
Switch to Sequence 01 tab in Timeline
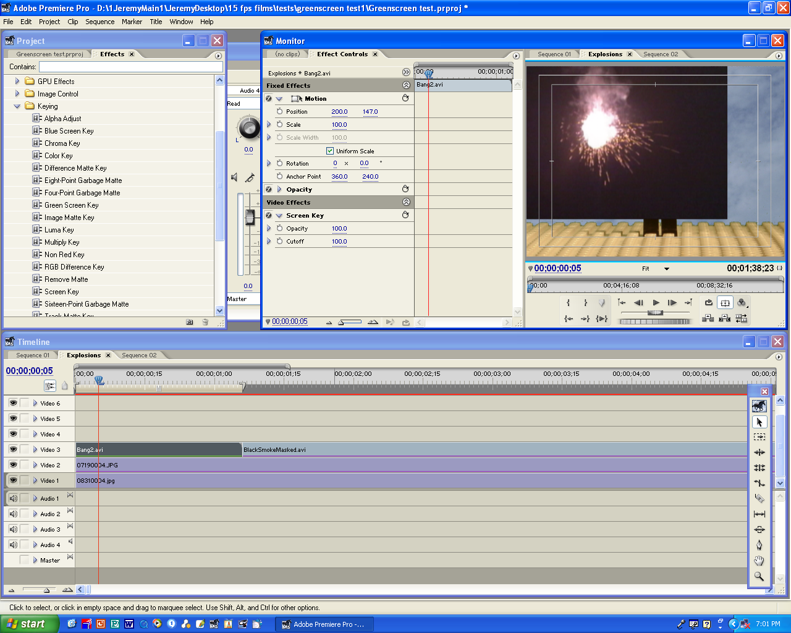(x=33, y=355)
